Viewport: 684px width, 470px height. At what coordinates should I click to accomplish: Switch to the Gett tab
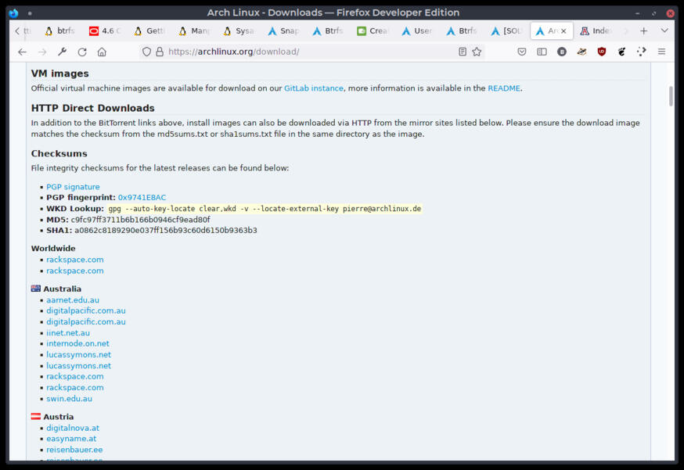point(149,31)
